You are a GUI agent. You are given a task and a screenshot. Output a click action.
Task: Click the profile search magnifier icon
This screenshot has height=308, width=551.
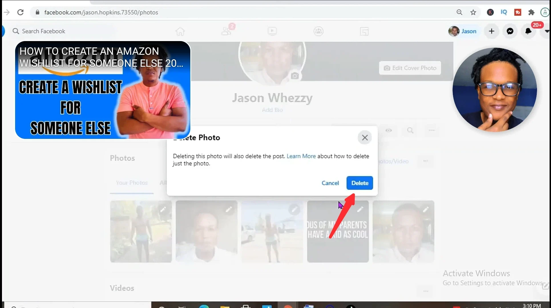tap(410, 130)
